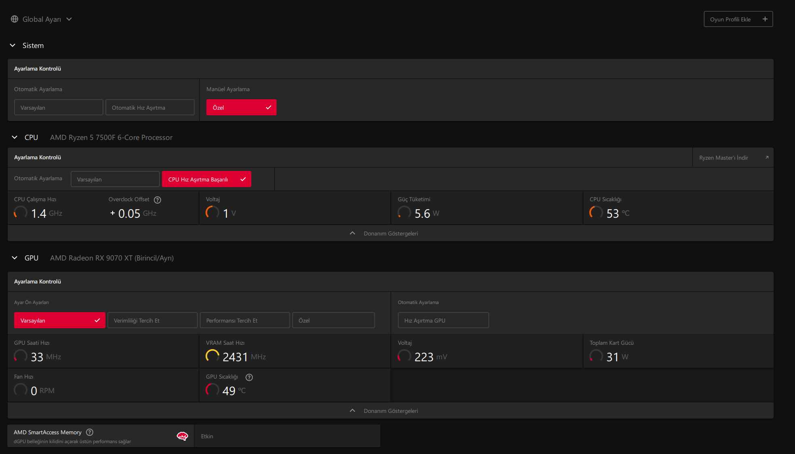Screen dimensions: 795x454
Task: Click the red brain SmartAccess Memory icon
Action: (x=182, y=436)
